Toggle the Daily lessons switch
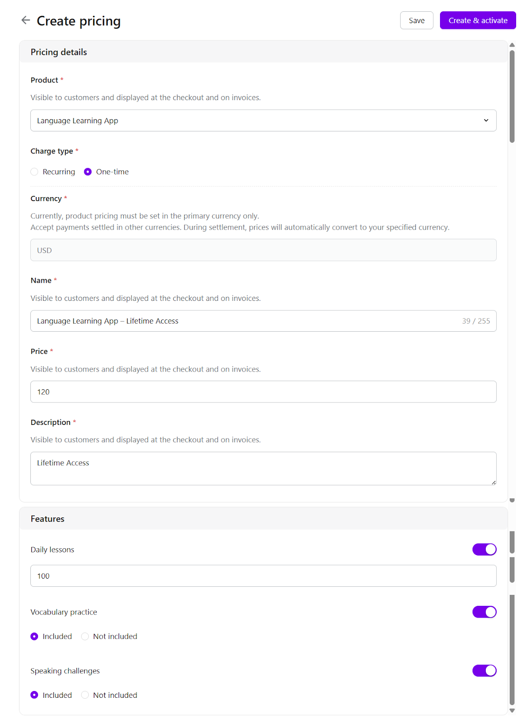Screen dimensions: 532x725 tap(484, 549)
